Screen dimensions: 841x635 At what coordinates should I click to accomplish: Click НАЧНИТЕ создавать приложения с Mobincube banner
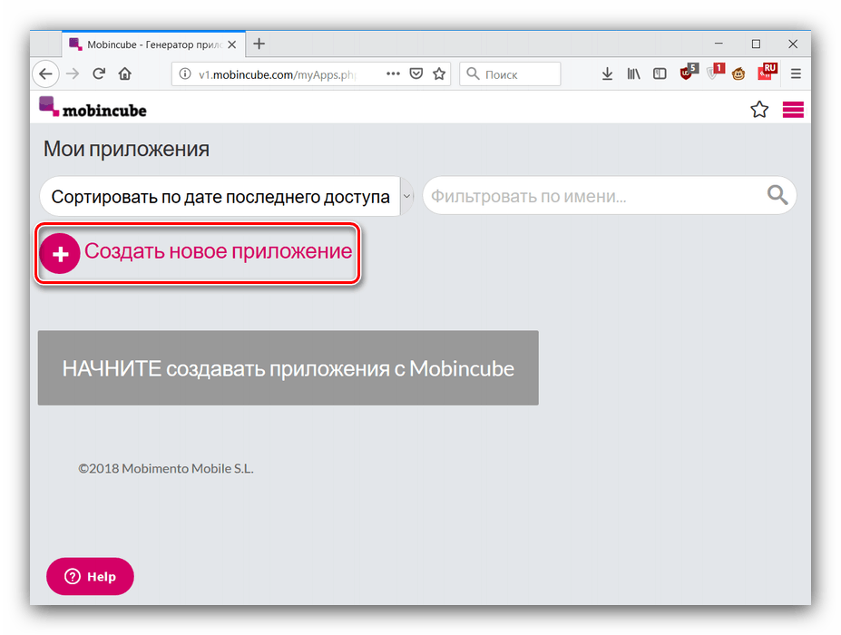tap(288, 368)
